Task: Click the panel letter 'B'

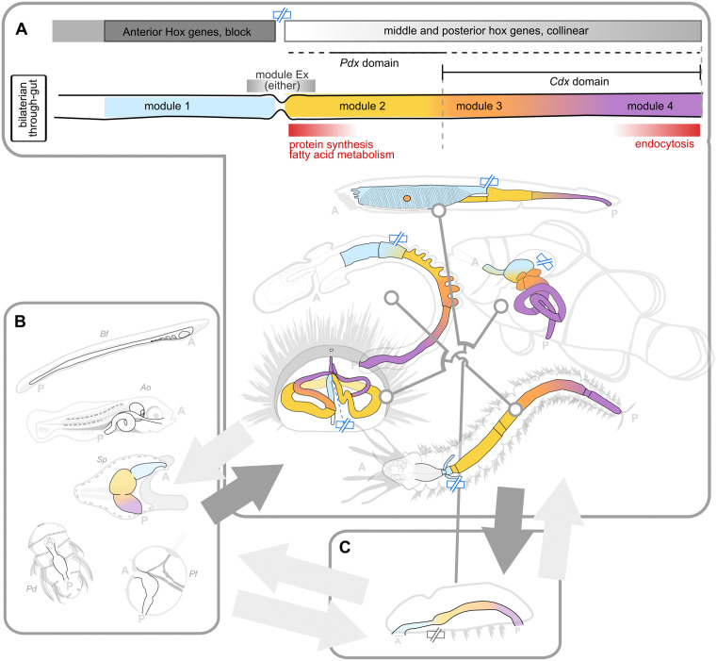Action: 20,322
